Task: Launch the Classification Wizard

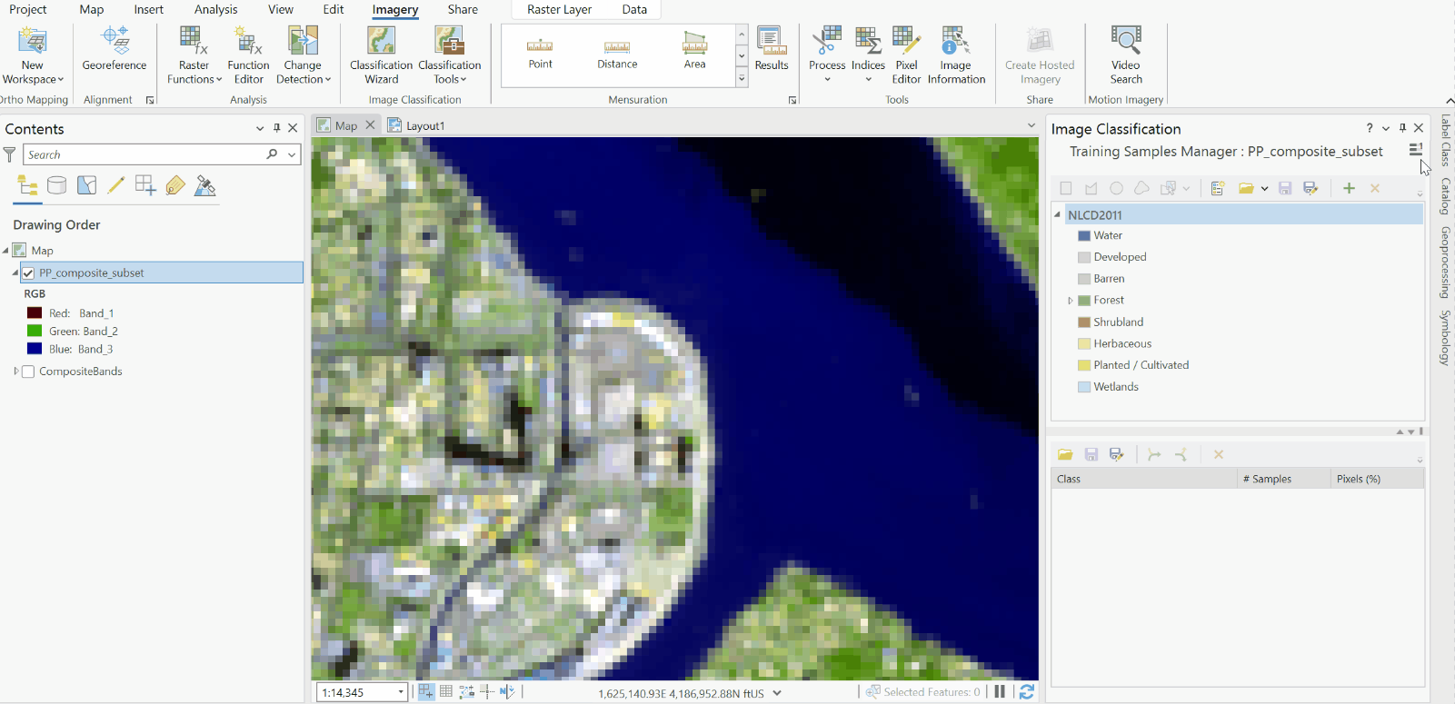Action: pos(381,55)
